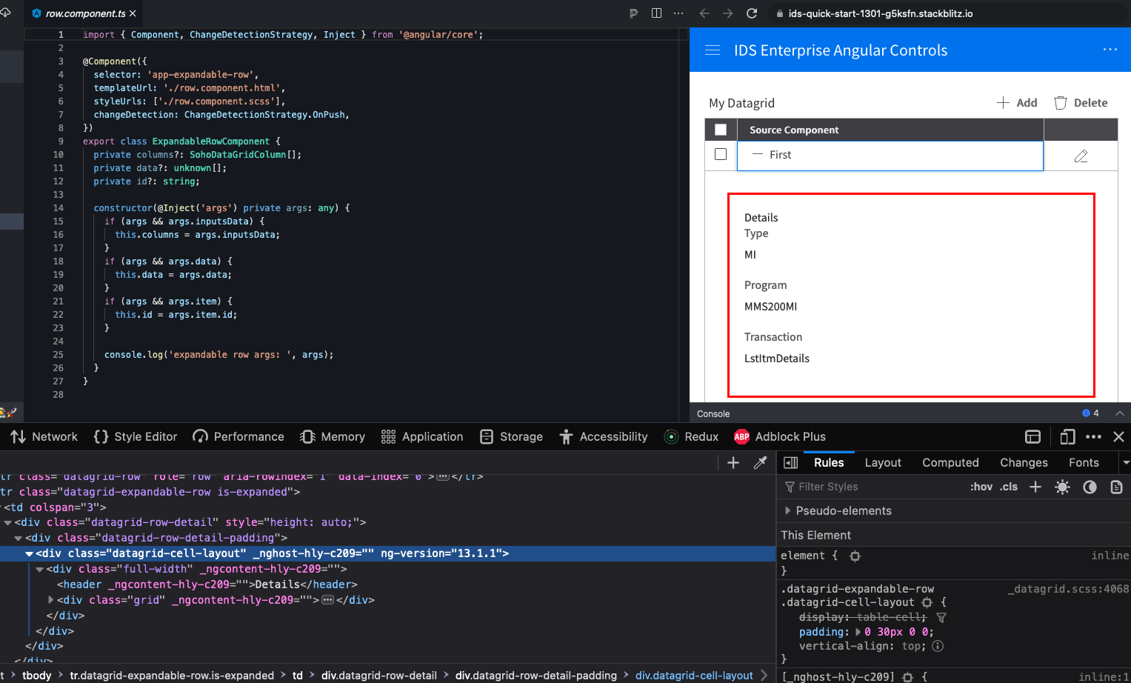This screenshot has height=683, width=1131.
Task: Toggle the 3-pane inspector icon
Action: pos(790,463)
